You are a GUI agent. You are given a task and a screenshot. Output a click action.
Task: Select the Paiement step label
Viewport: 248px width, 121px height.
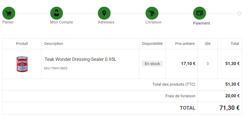tap(201, 23)
